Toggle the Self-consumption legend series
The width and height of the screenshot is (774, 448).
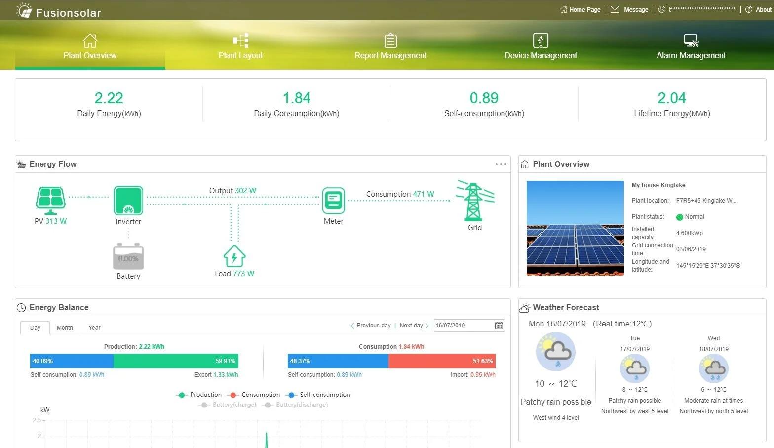point(318,395)
